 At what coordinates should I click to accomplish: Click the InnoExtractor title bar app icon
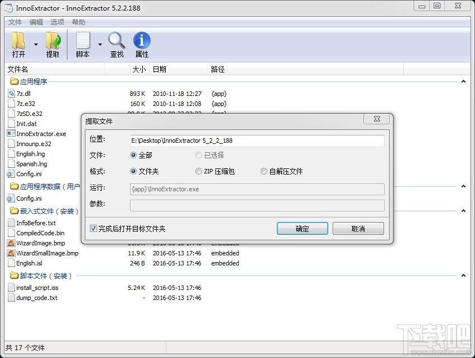[9, 8]
